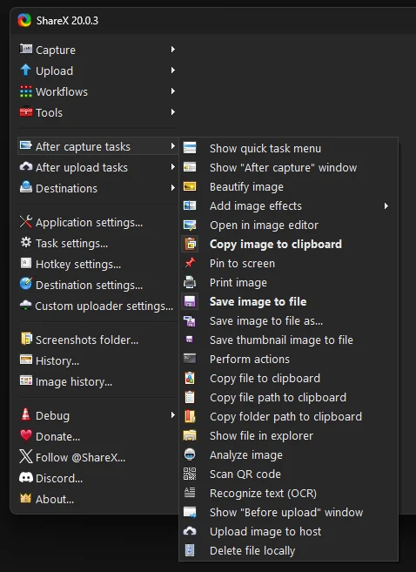
Task: Expand the Workflows submenu arrow
Action: tap(173, 91)
